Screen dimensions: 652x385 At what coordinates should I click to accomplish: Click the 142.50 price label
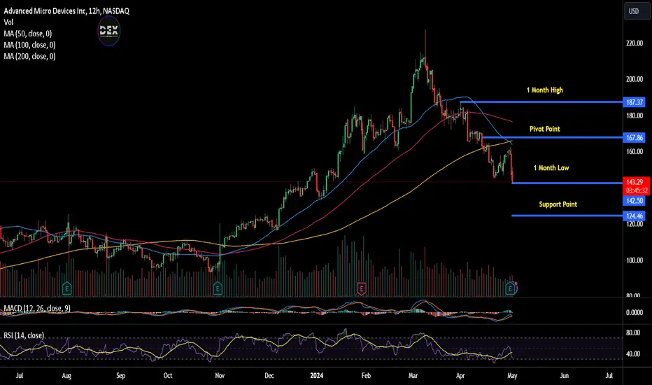point(634,201)
